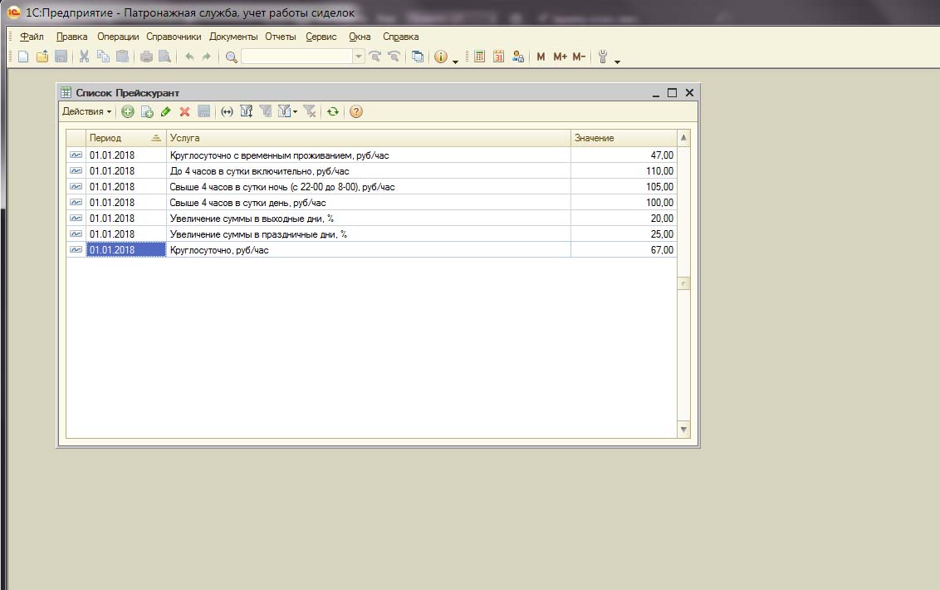The width and height of the screenshot is (940, 590).
Task: Refresh the list with green arrows icon
Action: (x=333, y=111)
